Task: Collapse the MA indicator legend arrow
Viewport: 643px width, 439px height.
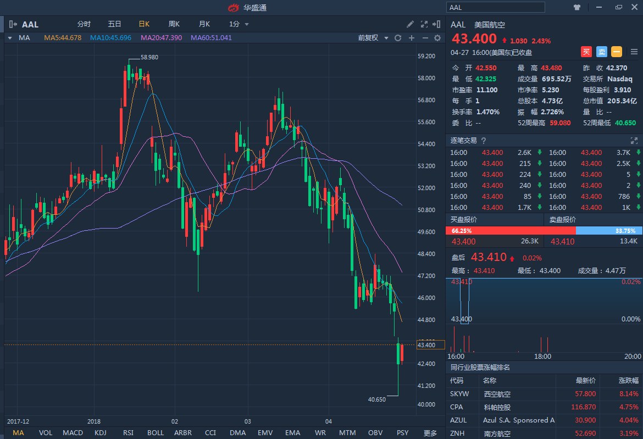Action: [10, 38]
